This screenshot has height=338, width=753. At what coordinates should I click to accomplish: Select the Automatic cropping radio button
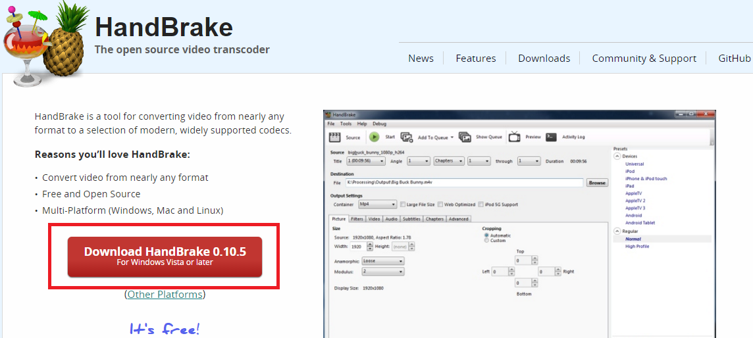pyautogui.click(x=486, y=235)
